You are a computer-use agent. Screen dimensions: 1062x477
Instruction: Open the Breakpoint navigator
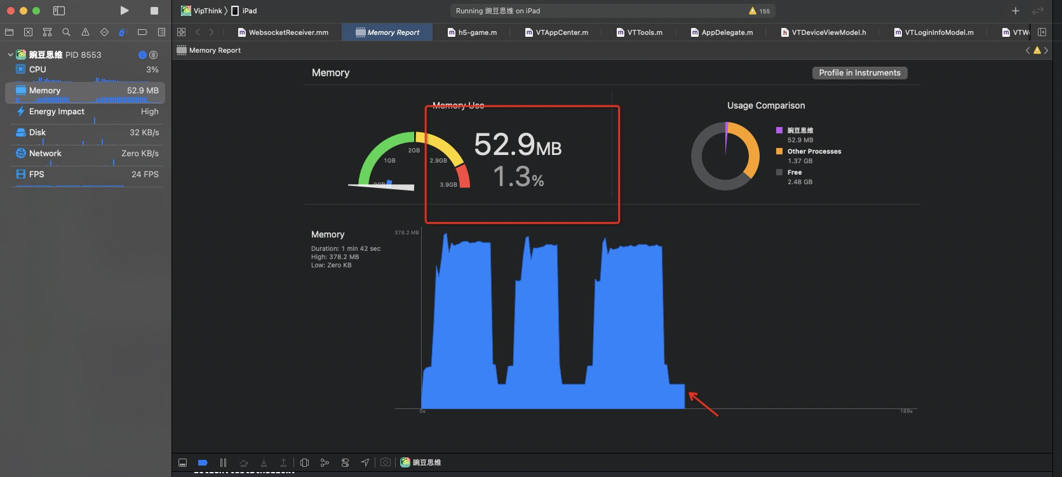142,32
